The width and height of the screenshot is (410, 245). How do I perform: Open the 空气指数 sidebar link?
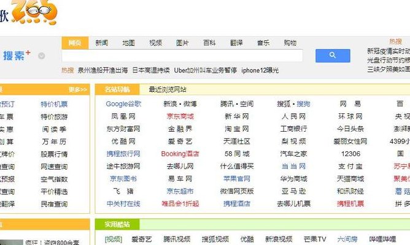[54, 179]
